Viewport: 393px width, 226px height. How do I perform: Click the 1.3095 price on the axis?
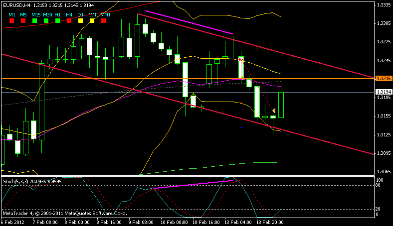pos(384,153)
